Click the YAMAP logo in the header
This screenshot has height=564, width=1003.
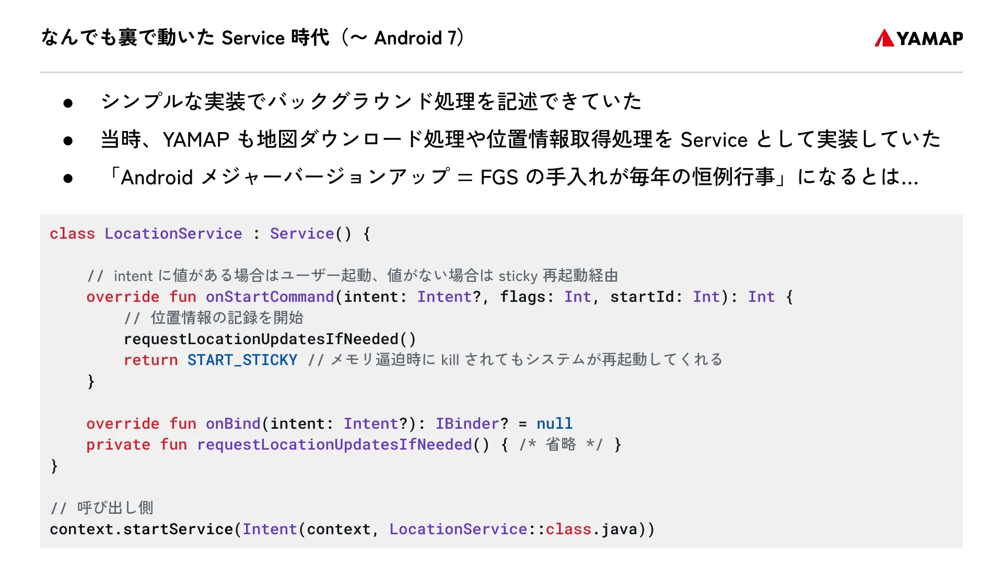[x=918, y=38]
